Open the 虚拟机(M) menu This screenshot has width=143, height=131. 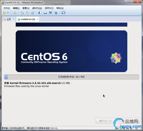37,8
